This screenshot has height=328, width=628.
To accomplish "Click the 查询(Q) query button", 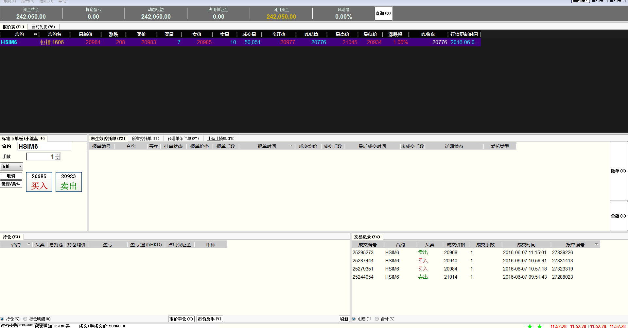I will (x=383, y=13).
